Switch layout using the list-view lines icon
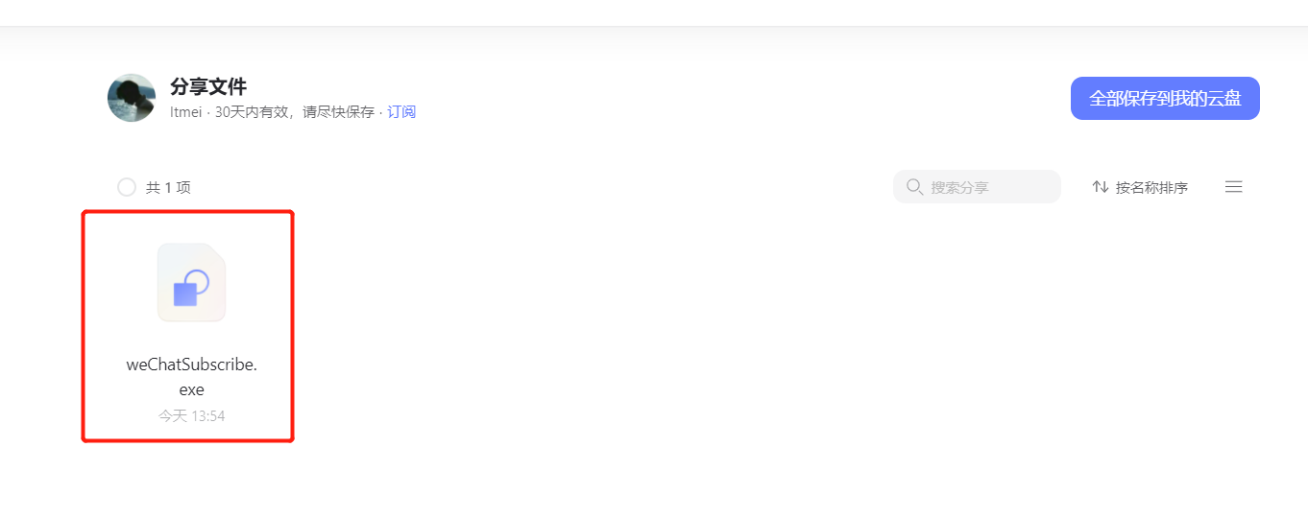The height and width of the screenshot is (518, 1308). [x=1234, y=187]
